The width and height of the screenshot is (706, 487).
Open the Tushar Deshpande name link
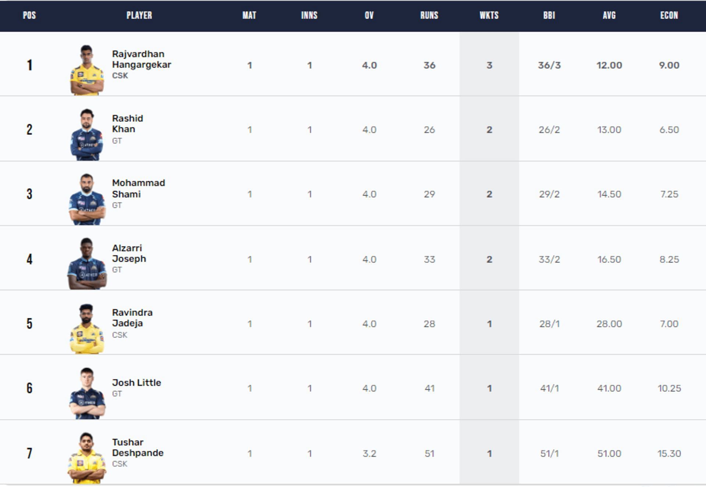click(x=138, y=447)
